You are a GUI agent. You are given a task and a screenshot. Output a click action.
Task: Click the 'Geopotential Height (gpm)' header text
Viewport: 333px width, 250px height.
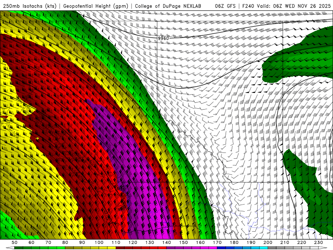point(96,6)
